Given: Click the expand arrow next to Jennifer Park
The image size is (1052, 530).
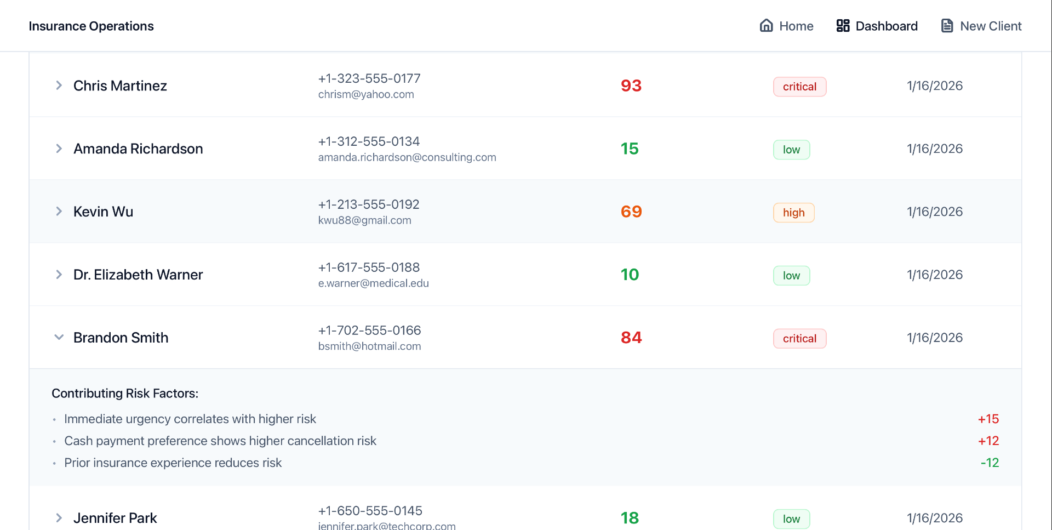Looking at the screenshot, I should (59, 517).
